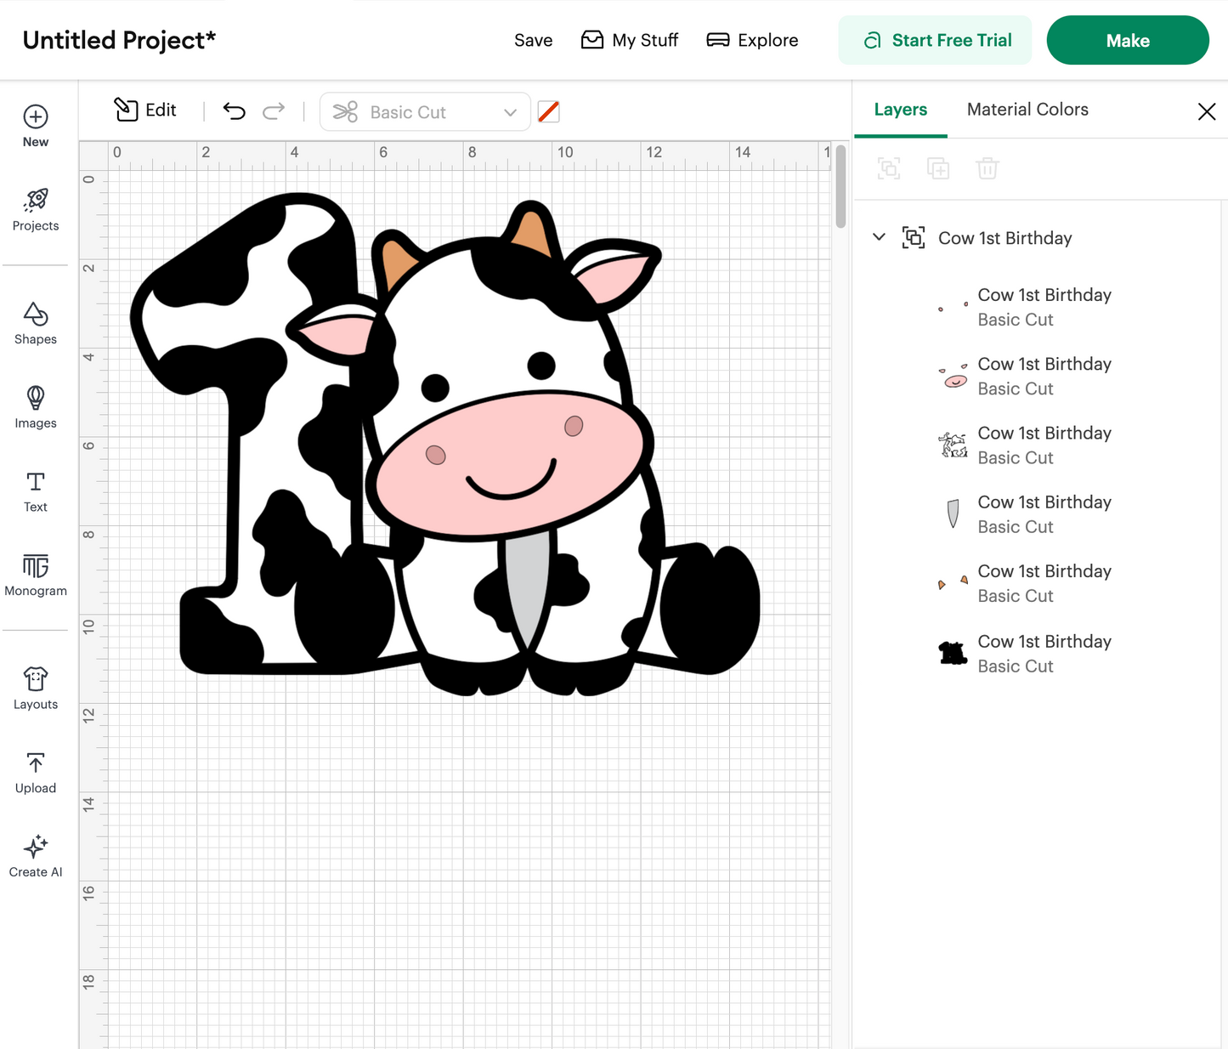Click the Untitled Project title

[x=119, y=40]
